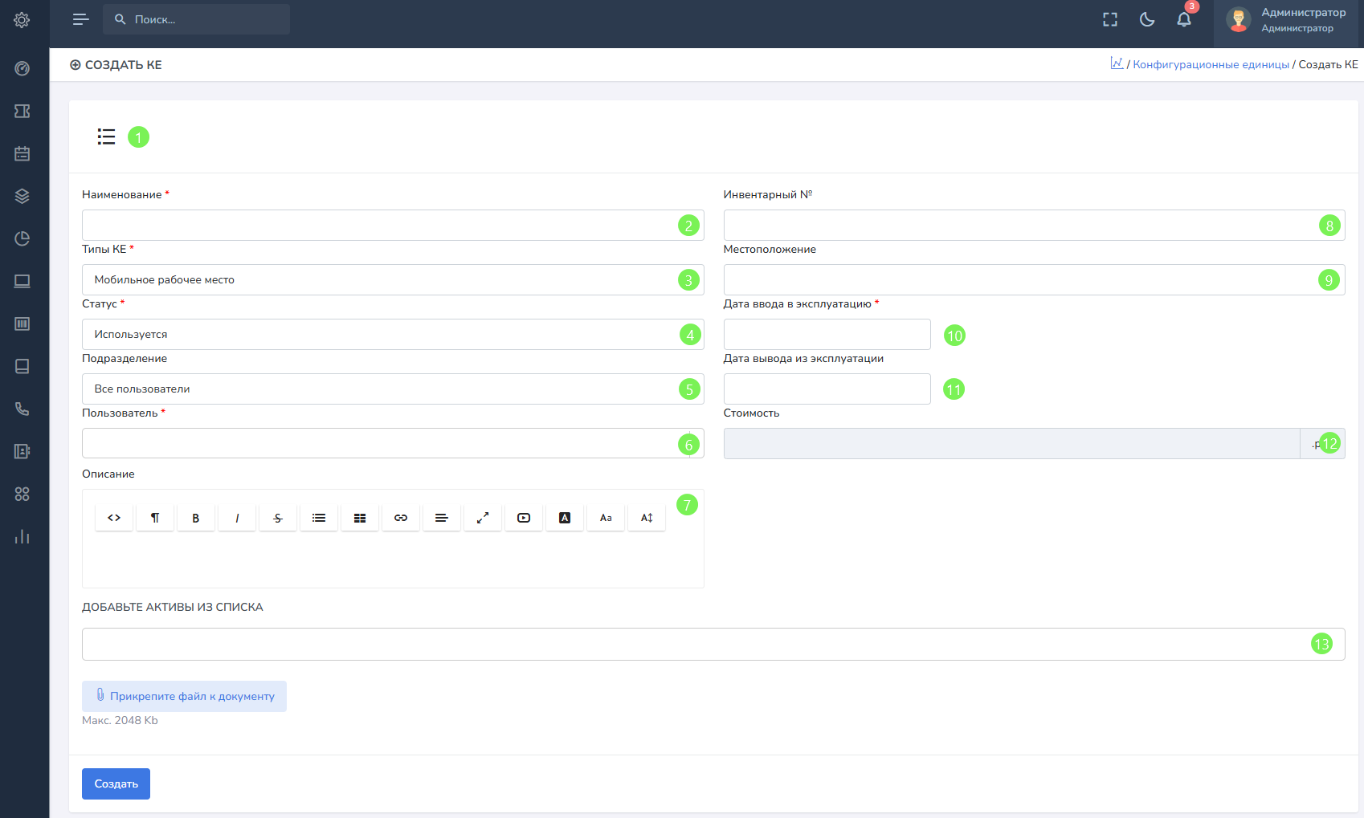Insert a table in description editor

360,518
